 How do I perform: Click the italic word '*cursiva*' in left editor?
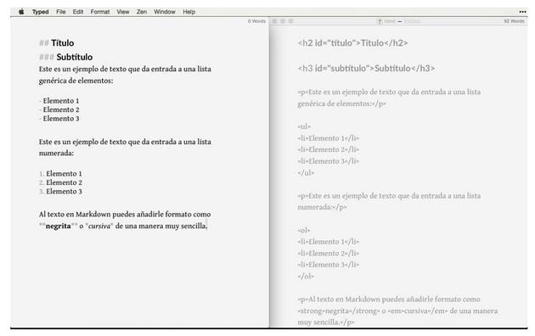99,226
